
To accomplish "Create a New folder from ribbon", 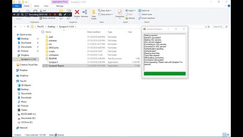I will (94, 14).
